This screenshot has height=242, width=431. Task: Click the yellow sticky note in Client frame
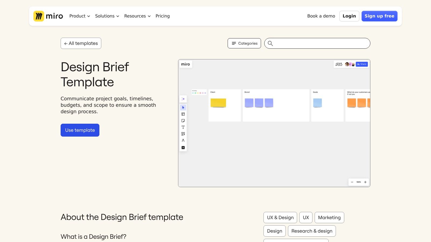coord(218,103)
